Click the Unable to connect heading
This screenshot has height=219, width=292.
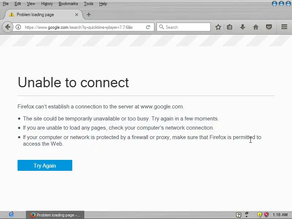[x=73, y=82]
